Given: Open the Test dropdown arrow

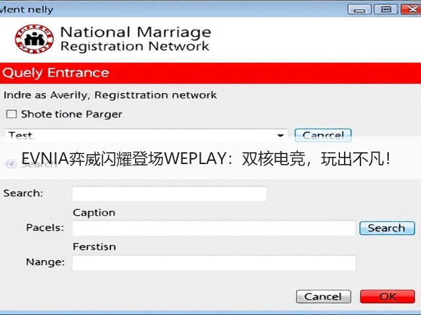Looking at the screenshot, I should (281, 135).
